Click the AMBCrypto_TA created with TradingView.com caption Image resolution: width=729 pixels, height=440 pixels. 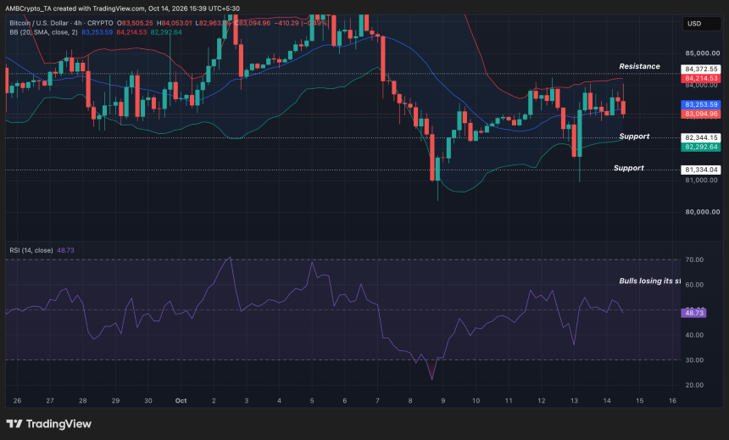(123, 8)
